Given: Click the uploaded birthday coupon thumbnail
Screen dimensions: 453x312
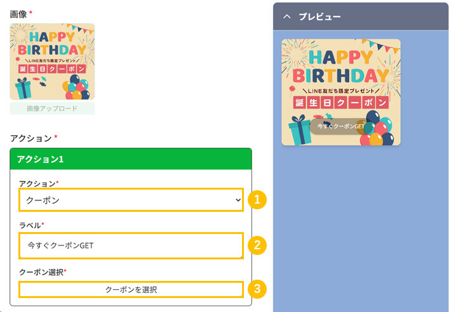Looking at the screenshot, I should tap(52, 62).
